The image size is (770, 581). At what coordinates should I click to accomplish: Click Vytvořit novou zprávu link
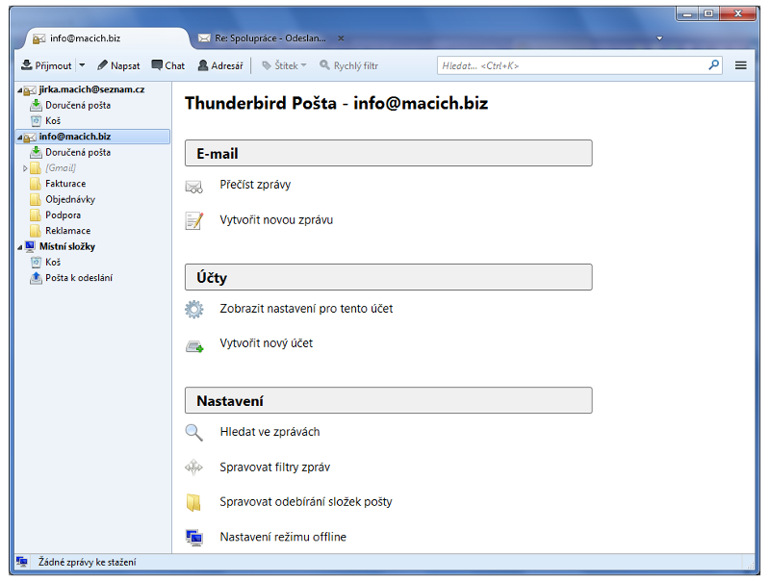(276, 220)
